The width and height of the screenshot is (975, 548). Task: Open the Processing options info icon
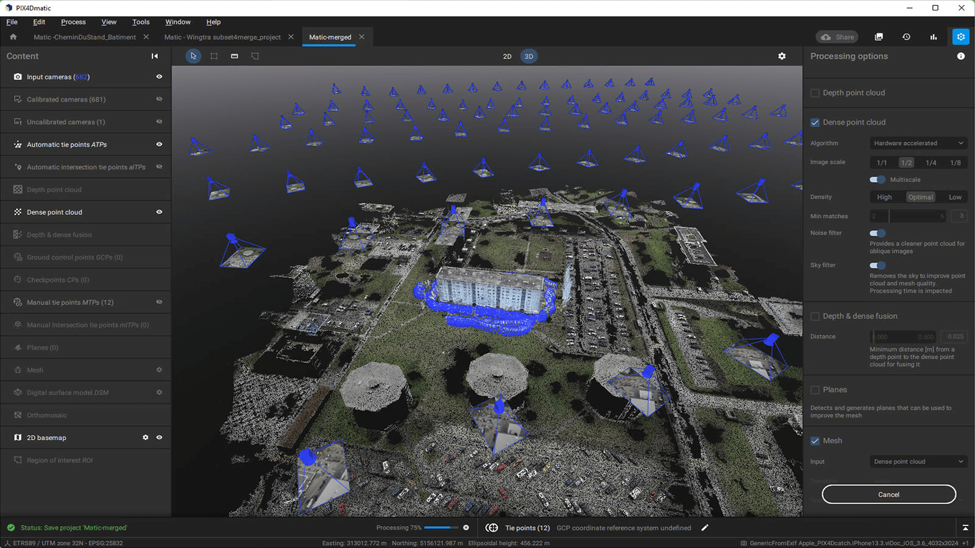point(961,56)
